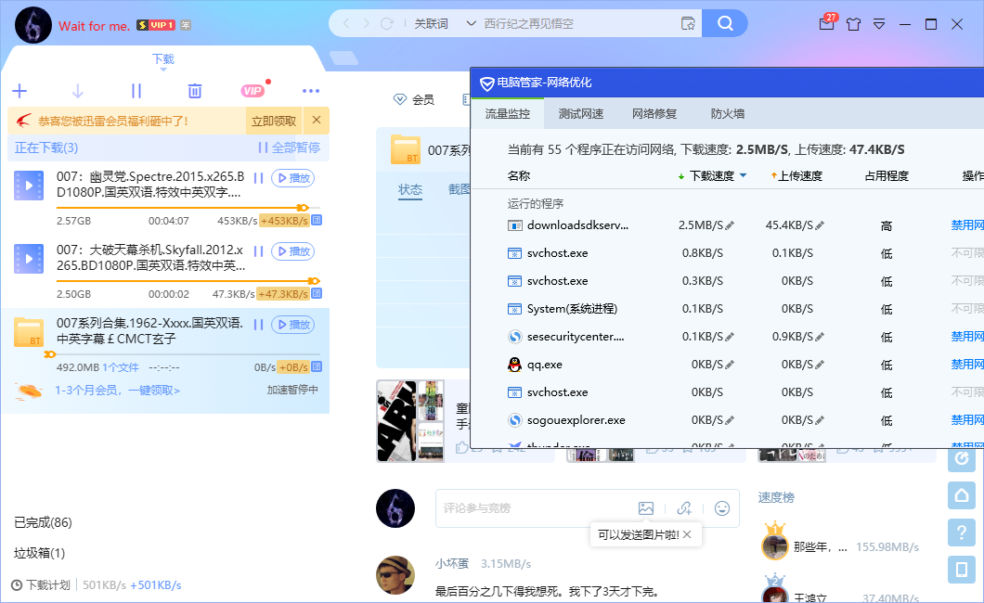Click the plus icon to add new download
The height and width of the screenshot is (603, 984).
(x=19, y=91)
